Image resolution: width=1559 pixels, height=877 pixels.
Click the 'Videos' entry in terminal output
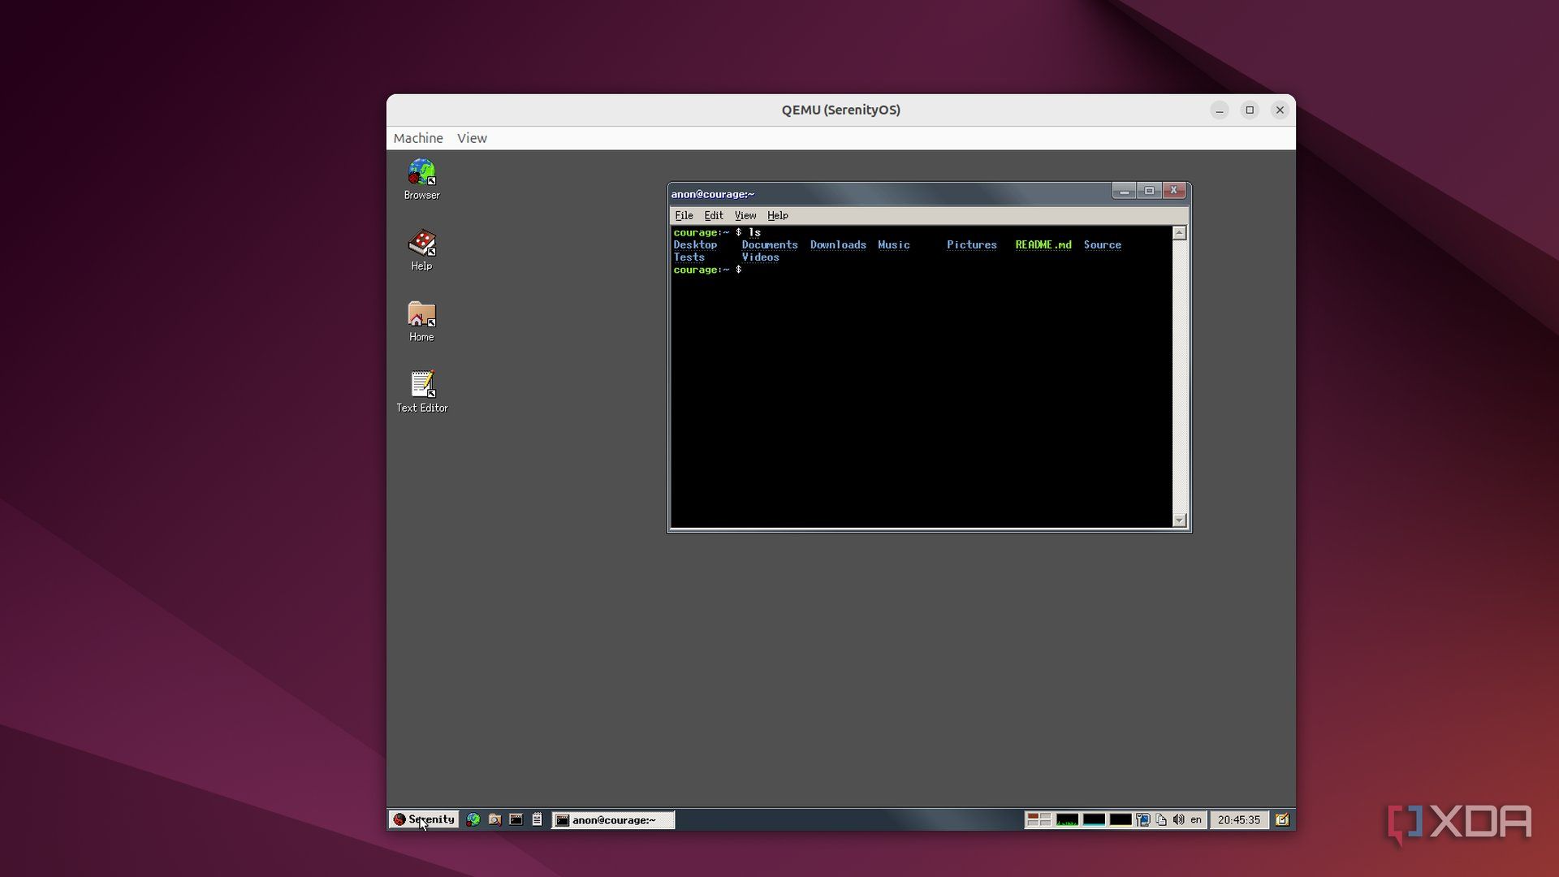tap(761, 257)
